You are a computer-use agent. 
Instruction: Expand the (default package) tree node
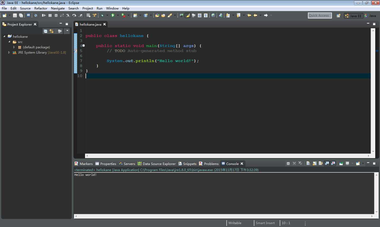point(14,47)
